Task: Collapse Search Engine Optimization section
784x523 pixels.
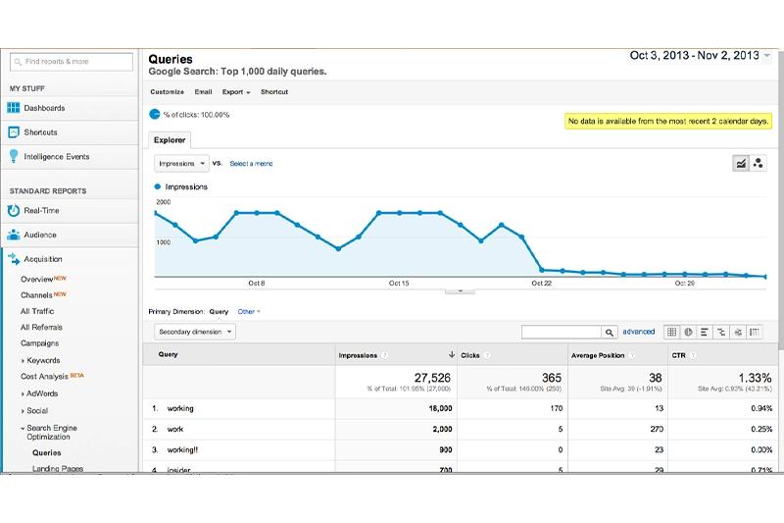Action: (23, 429)
